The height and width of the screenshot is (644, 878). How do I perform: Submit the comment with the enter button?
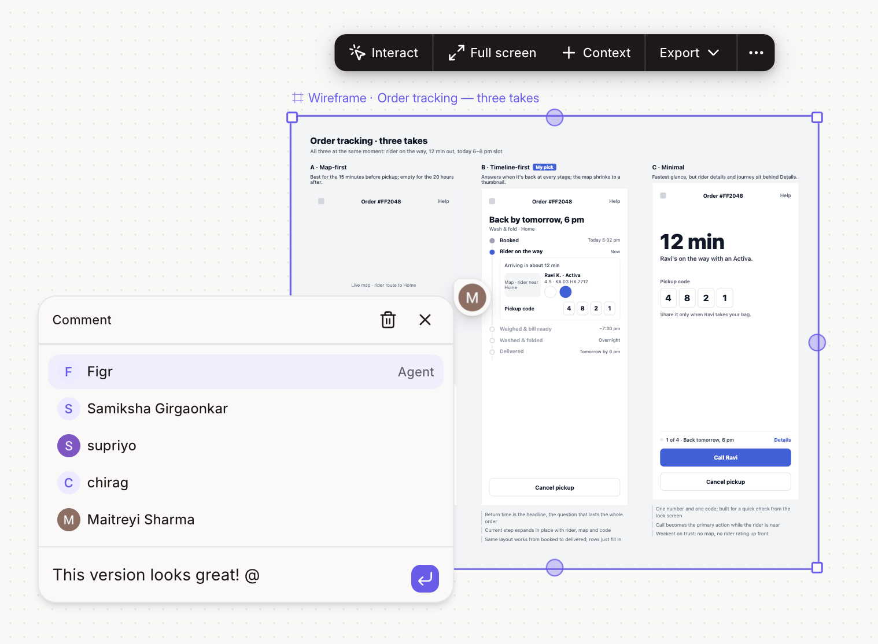[x=425, y=579]
